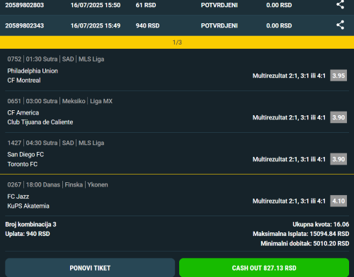Select the 3.90 odds for San Diego FC match
This screenshot has height=277, width=354.
click(338, 159)
